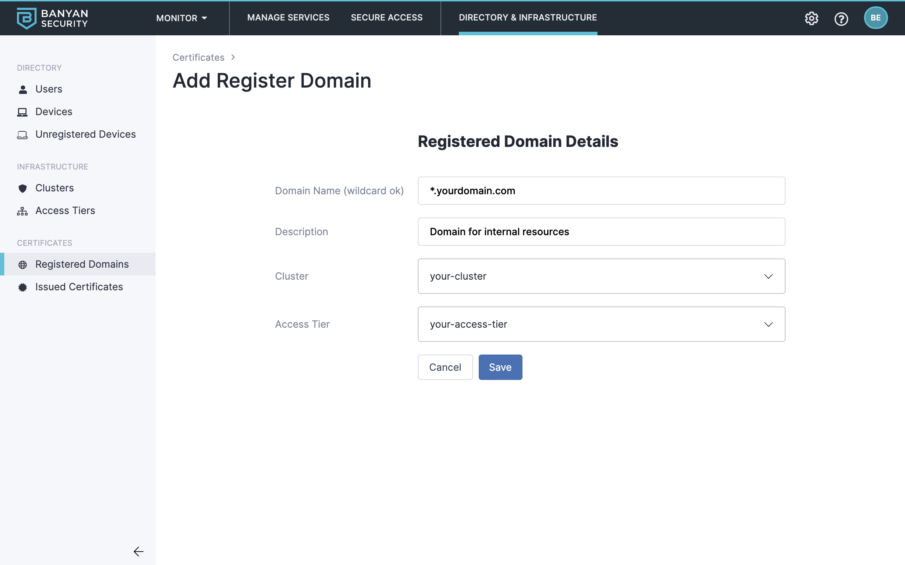Open the Cluster dropdown
905x565 pixels.
[601, 276]
